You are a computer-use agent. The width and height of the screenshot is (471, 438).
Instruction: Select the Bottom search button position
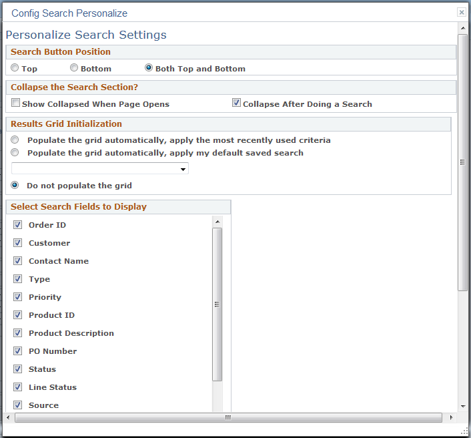click(74, 68)
